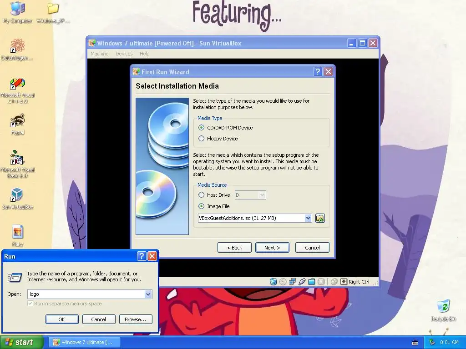Click the network tray icon beside the clock
Screen dimensions: 466x349
[432, 342]
